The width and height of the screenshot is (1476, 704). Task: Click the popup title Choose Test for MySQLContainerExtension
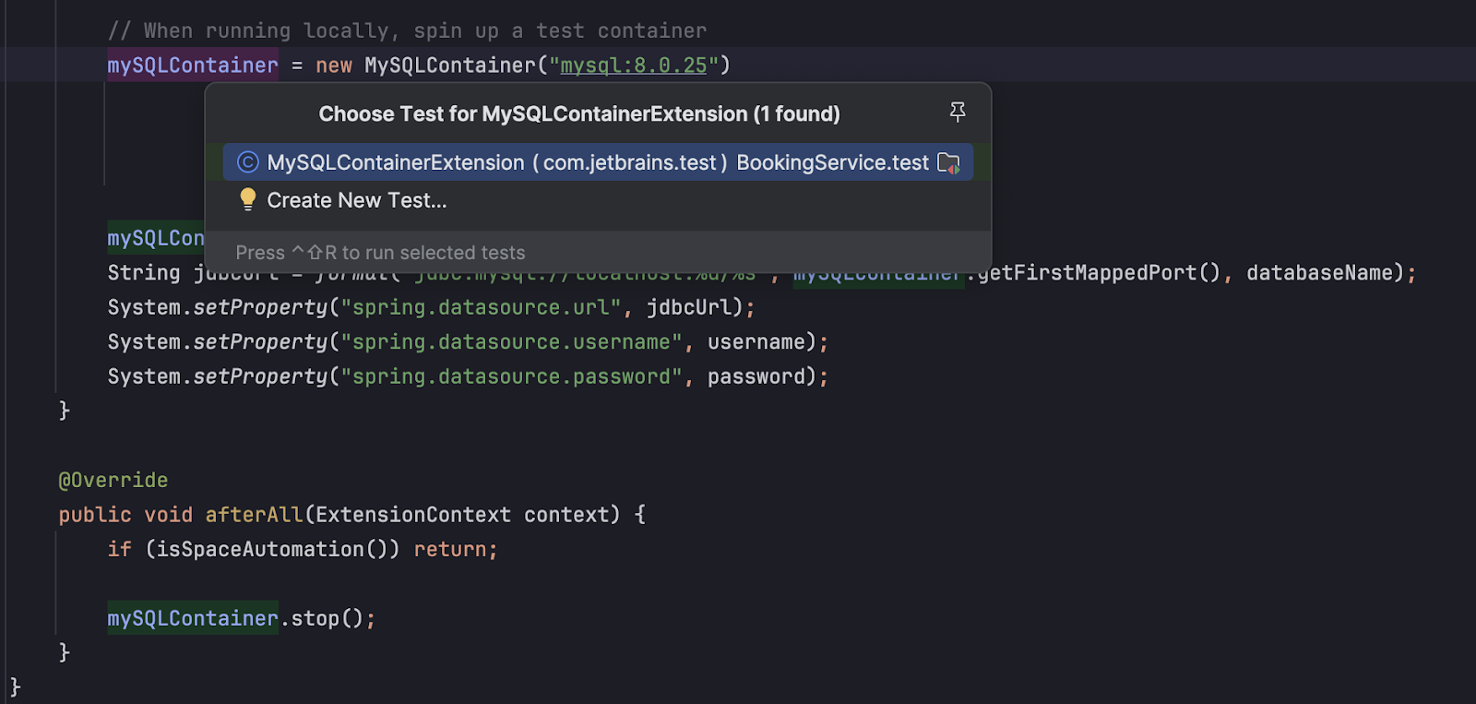(x=578, y=113)
